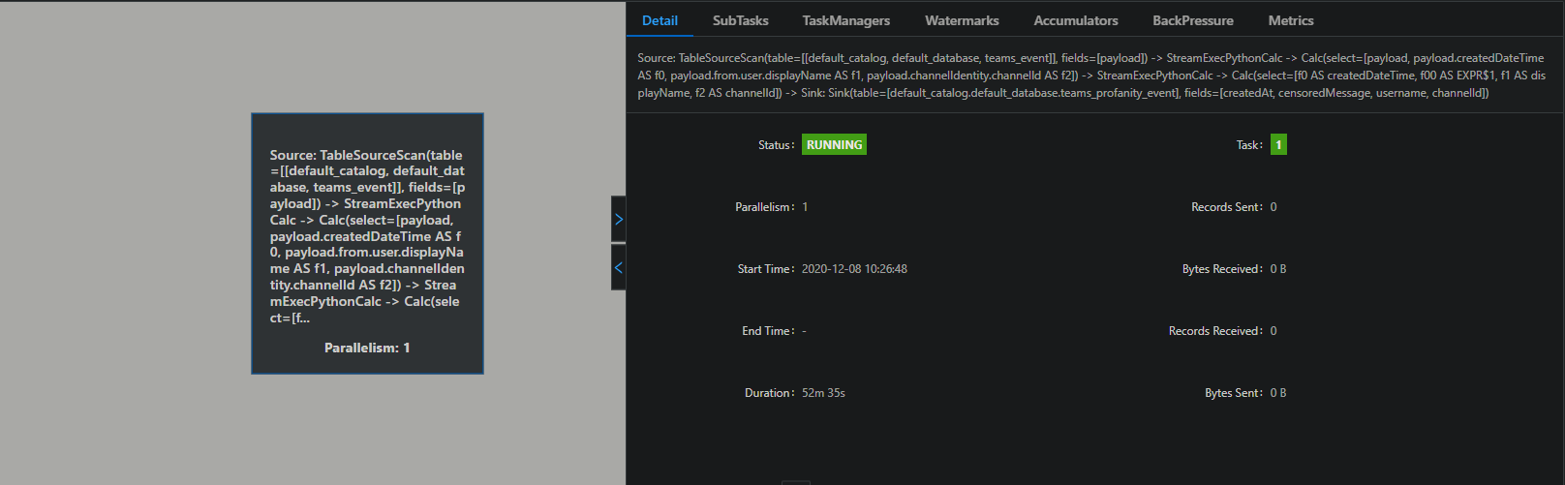Click the green RUNNING status badge

tap(834, 145)
